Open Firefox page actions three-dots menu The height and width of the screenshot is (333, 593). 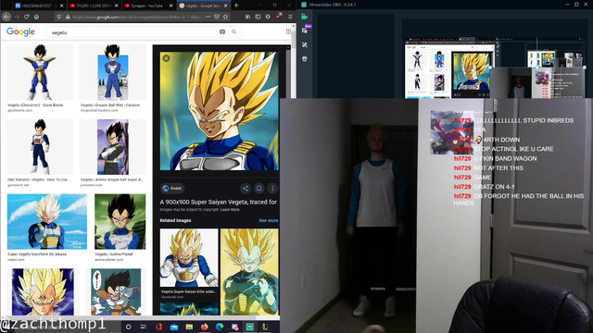click(x=208, y=17)
